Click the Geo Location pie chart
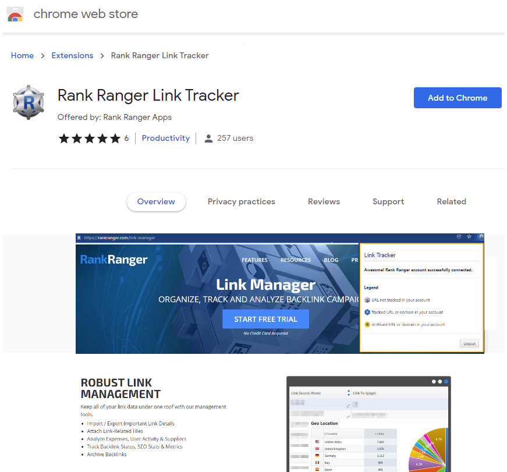 click(x=427, y=450)
